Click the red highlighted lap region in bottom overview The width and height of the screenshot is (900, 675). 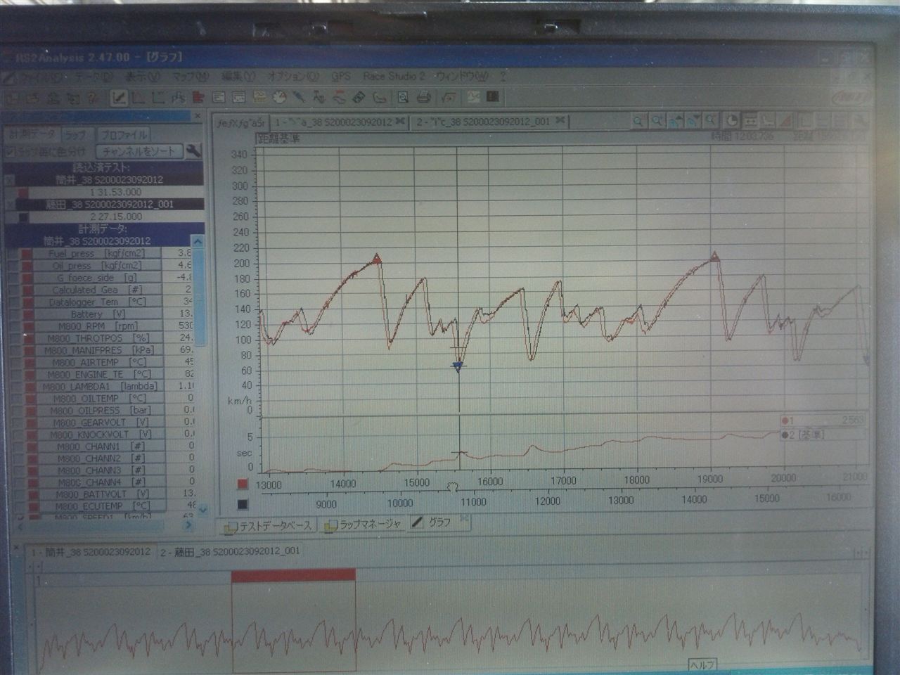coord(293,574)
